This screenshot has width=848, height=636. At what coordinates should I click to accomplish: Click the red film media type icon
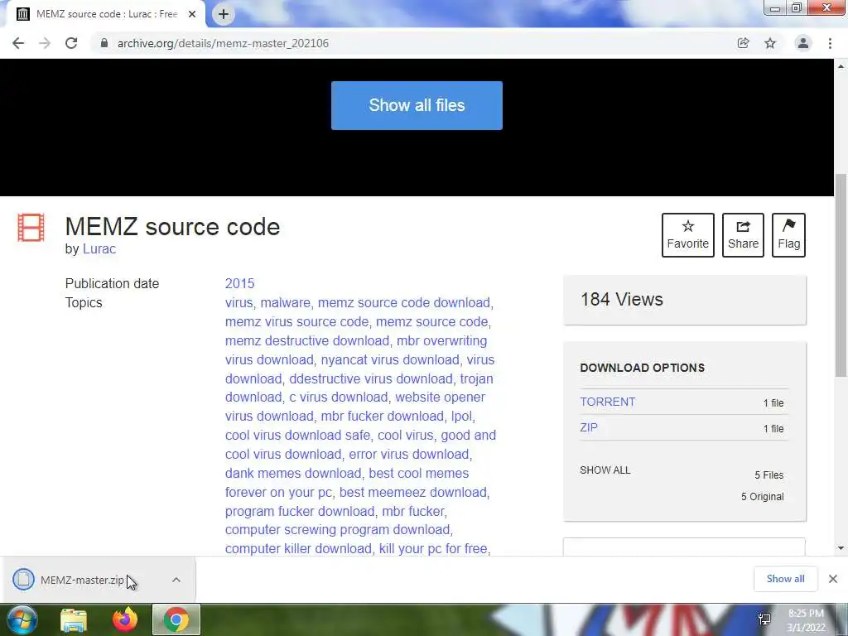coord(31,228)
